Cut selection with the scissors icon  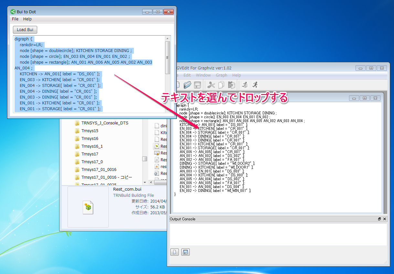(211, 85)
